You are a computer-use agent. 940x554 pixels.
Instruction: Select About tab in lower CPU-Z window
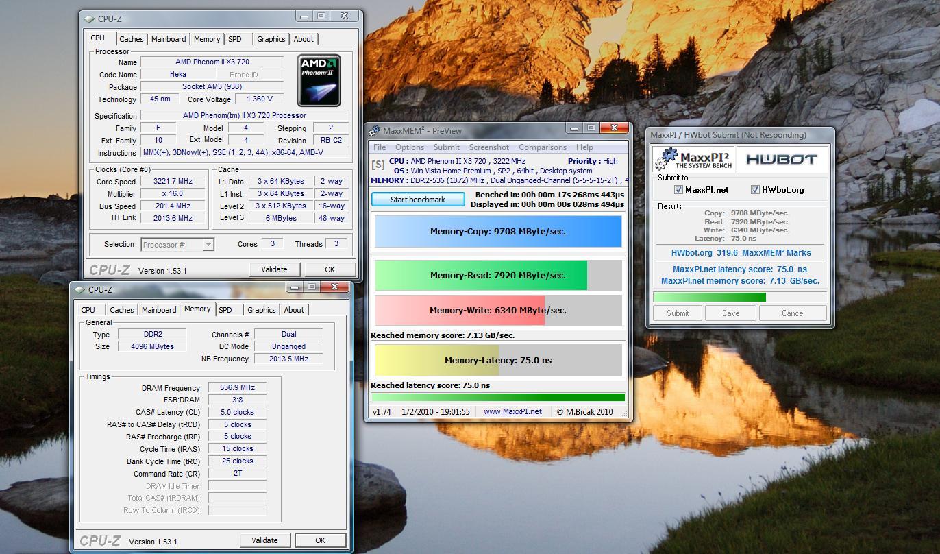(x=294, y=310)
